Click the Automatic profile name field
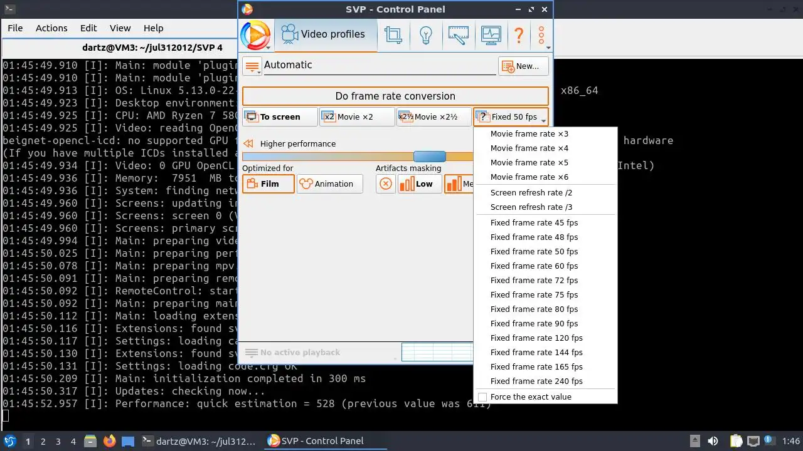The image size is (803, 451). point(379,65)
